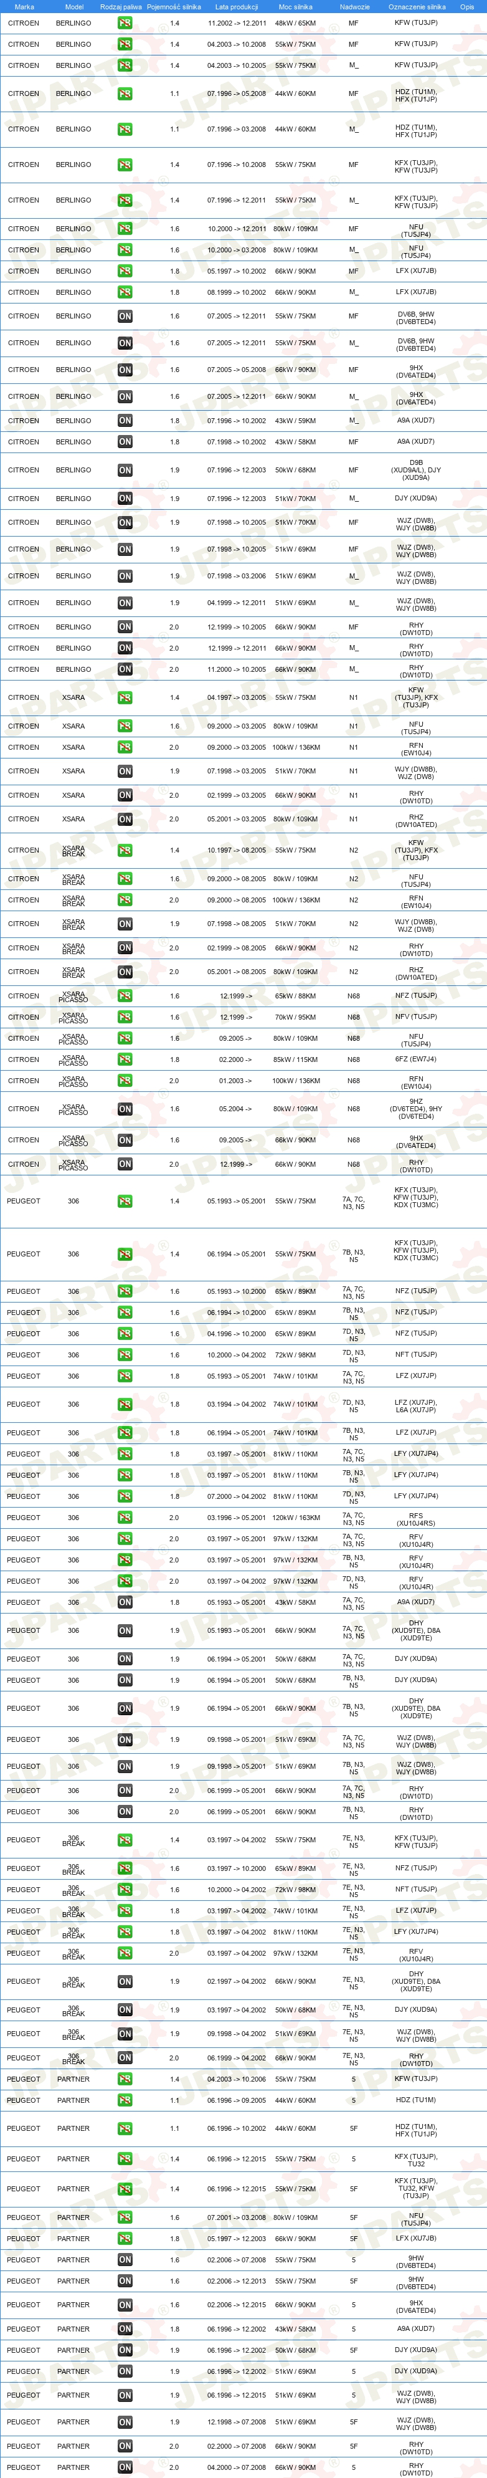Select the '85kW / 115KM' power cell
This screenshot has height=2478, width=487.
(296, 1059)
